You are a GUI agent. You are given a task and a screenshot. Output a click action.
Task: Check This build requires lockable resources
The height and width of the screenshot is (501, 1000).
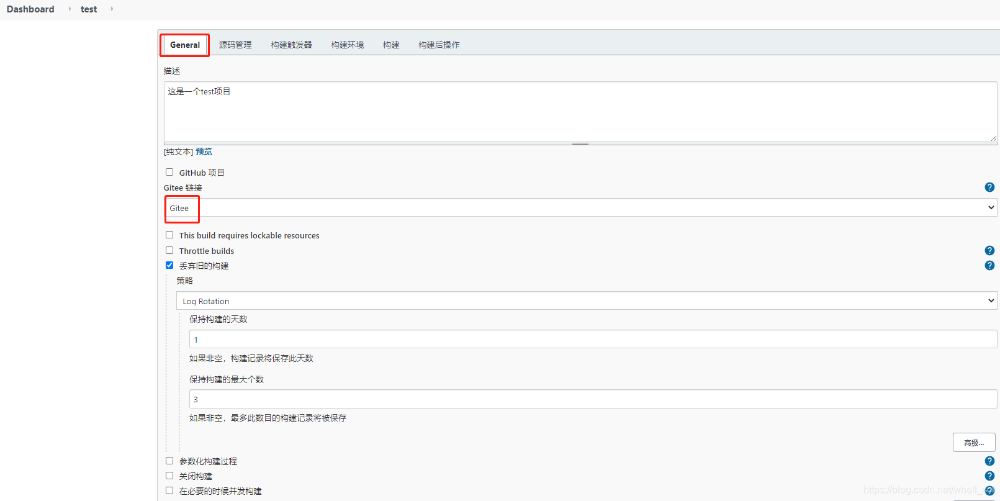coord(169,235)
